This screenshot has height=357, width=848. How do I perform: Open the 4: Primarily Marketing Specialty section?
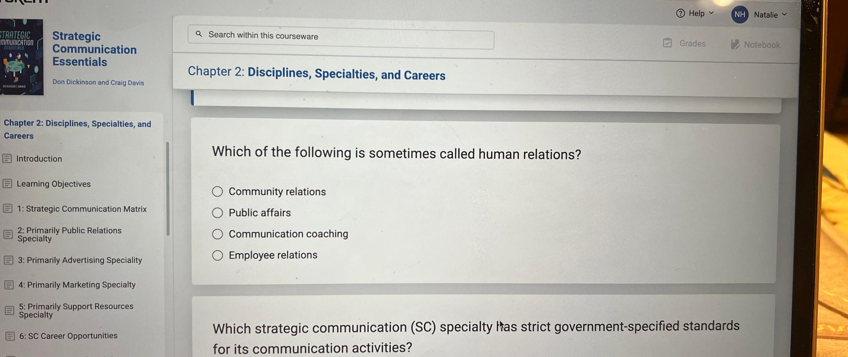point(77,285)
